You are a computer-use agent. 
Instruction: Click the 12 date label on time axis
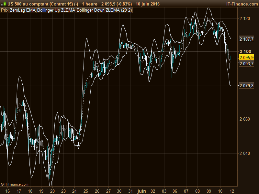pos(232,191)
